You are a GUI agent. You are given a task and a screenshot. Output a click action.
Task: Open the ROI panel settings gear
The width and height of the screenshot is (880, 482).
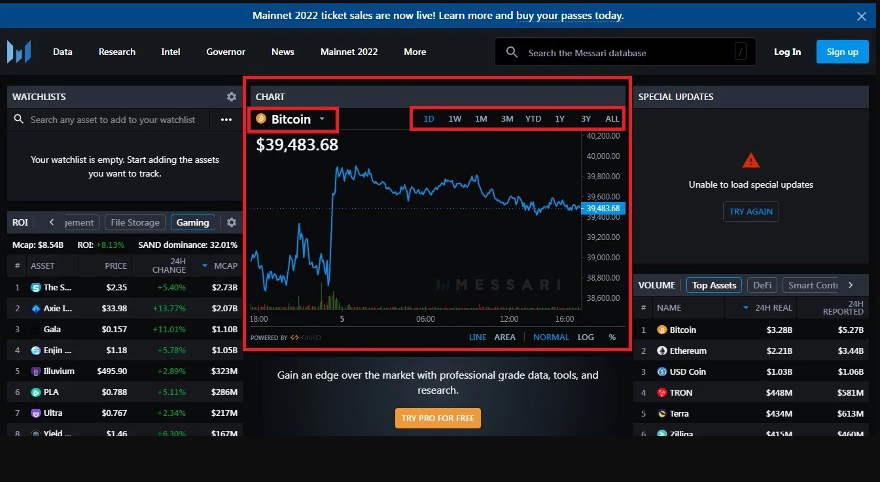(232, 222)
